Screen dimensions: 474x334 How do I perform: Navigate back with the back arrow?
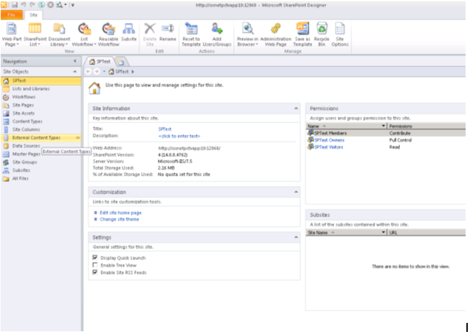88,72
